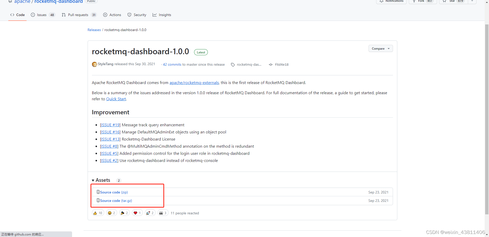Viewport: 489px width, 237px height.
Task: React with rocket emoji
Action: (x=150, y=213)
